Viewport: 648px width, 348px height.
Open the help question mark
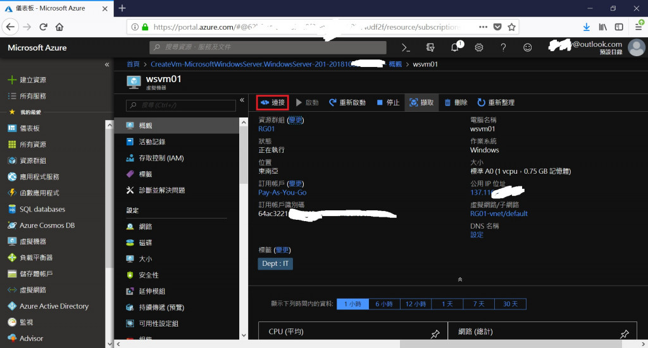click(503, 48)
